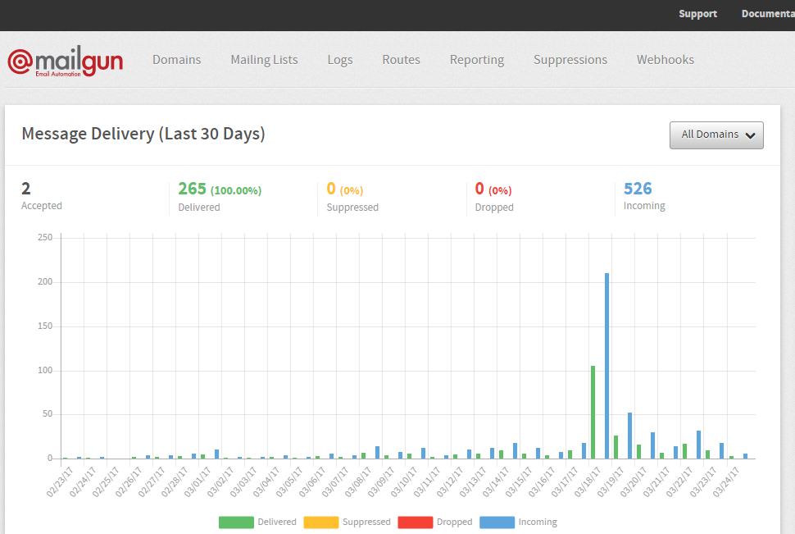Image resolution: width=795 pixels, height=534 pixels.
Task: Toggle the red Dropped legend swatch
Action: [415, 522]
